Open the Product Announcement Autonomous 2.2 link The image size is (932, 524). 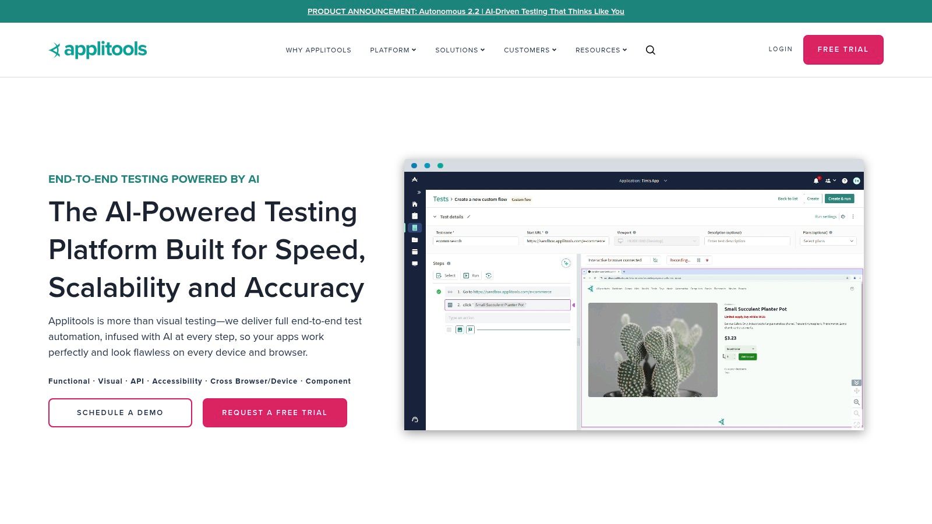[x=466, y=11]
